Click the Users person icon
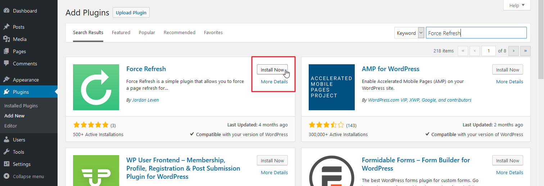 pyautogui.click(x=6, y=140)
